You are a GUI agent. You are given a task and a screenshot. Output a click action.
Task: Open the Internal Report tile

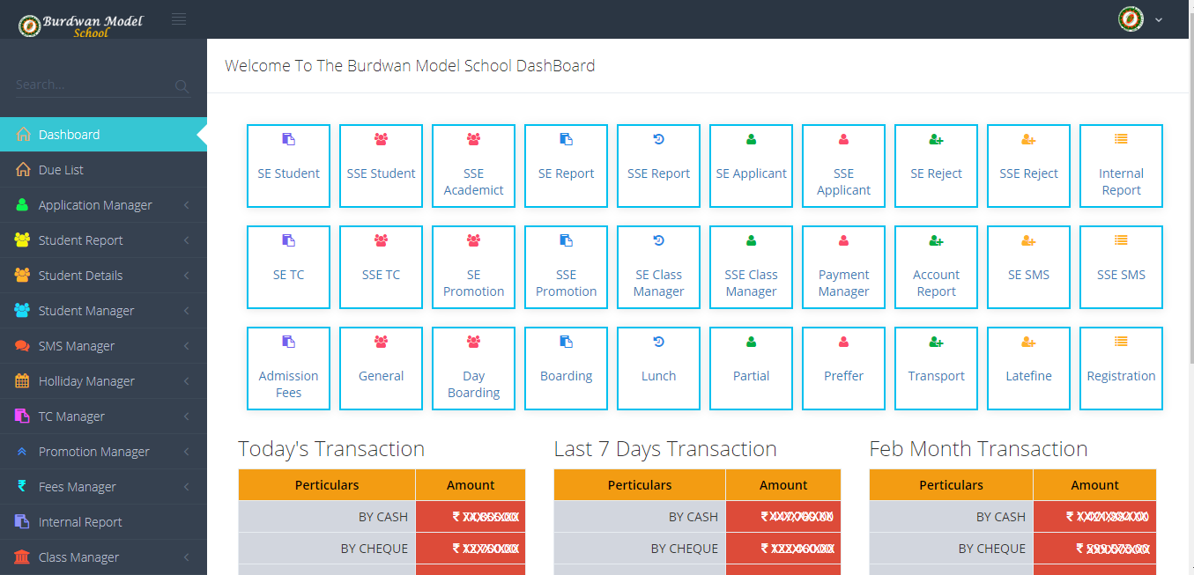[1121, 166]
